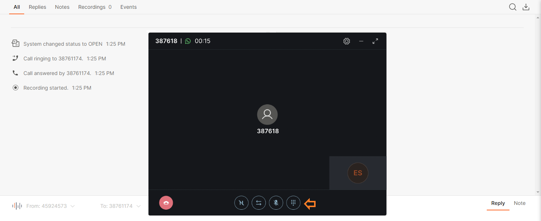The image size is (541, 221).
Task: Click the call timer 00:15
Action: 202,41
